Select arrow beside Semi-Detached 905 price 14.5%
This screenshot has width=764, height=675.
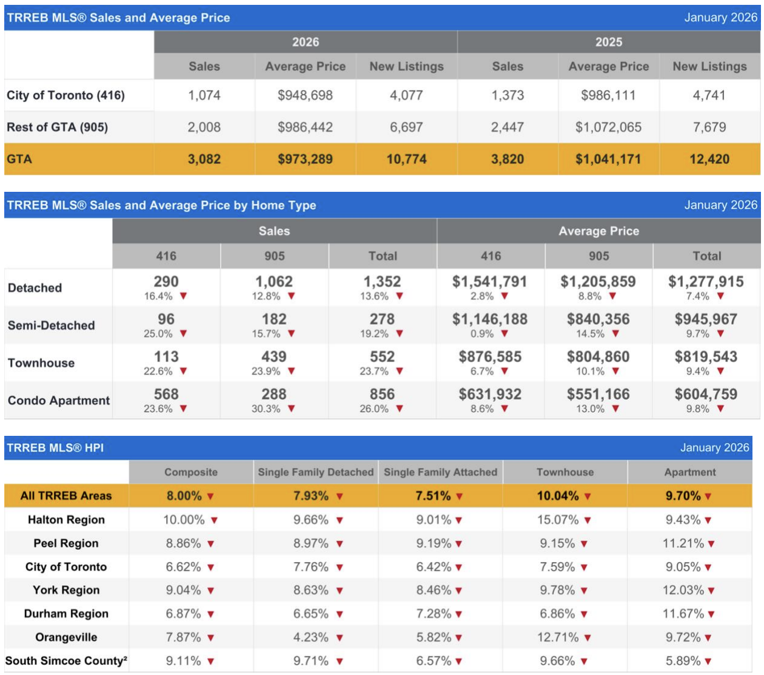point(615,334)
